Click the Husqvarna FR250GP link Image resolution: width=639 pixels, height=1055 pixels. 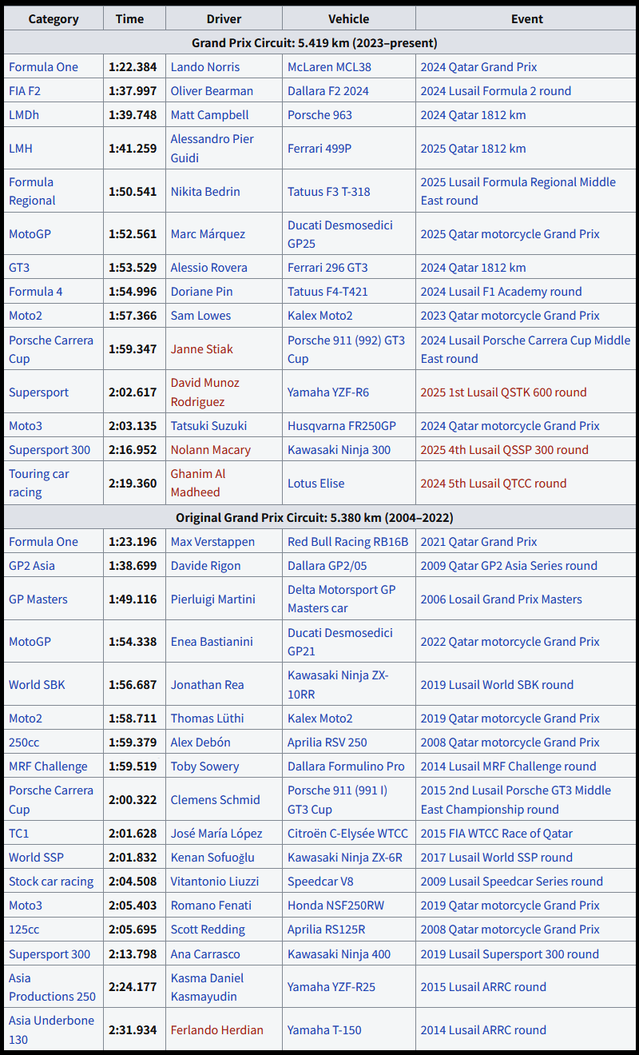(x=342, y=426)
